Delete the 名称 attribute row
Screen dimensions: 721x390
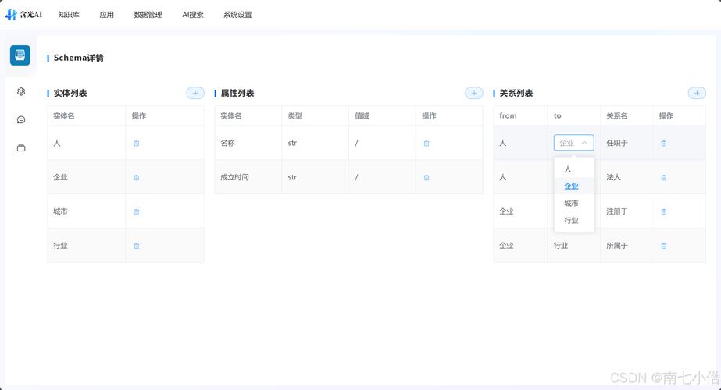click(x=427, y=144)
